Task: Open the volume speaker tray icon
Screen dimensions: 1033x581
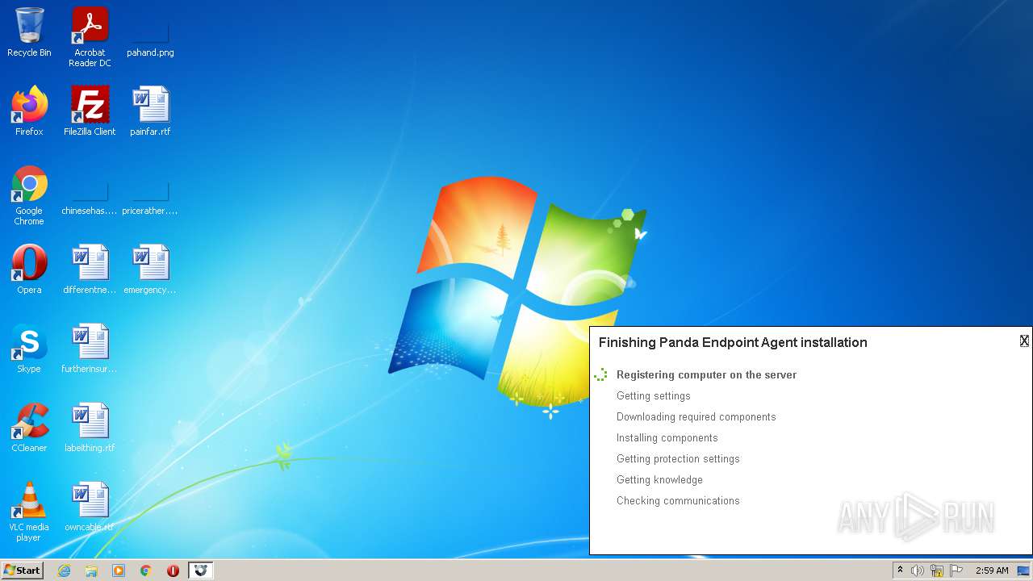Action: pos(918,571)
